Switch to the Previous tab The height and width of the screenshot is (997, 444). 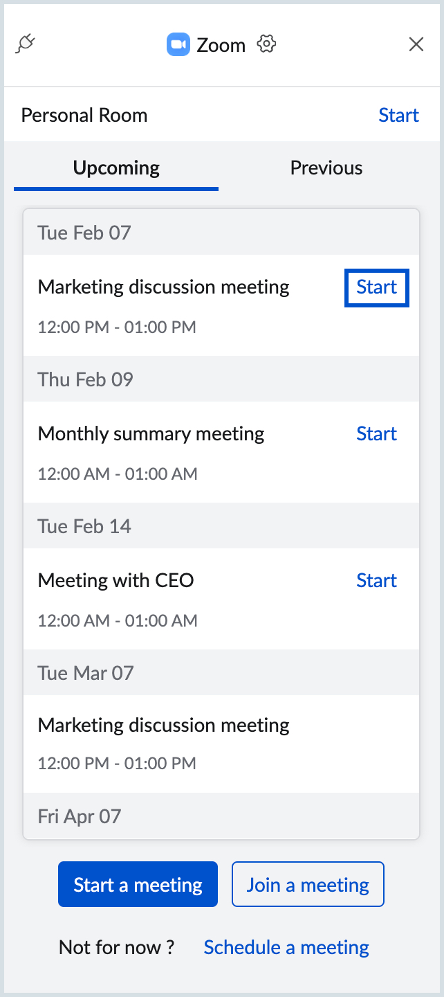326,167
